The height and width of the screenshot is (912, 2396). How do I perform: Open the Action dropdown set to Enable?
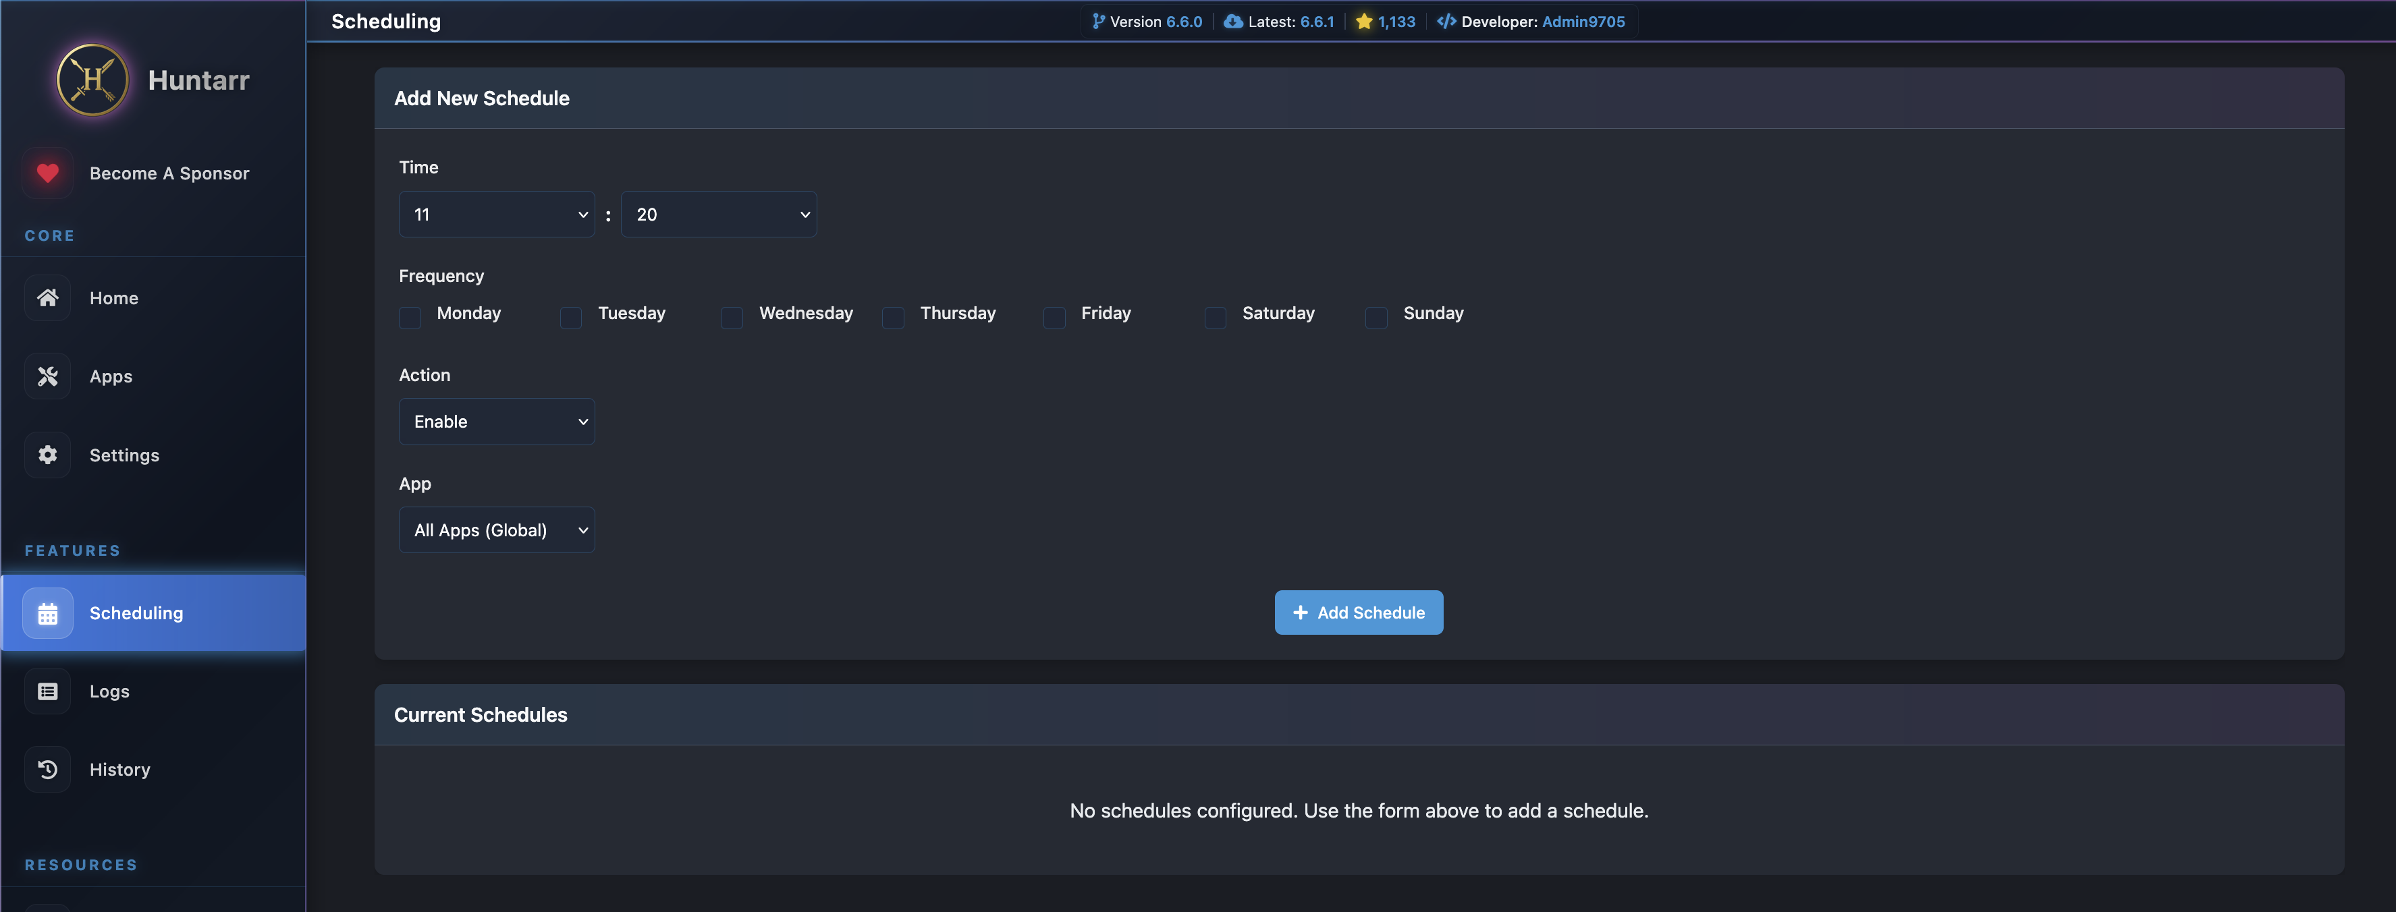pyautogui.click(x=497, y=422)
